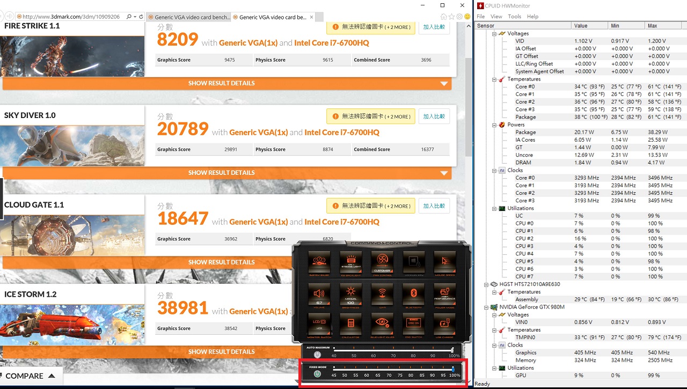
Task: Click the Ice Storm thumbnail image
Action: pyautogui.click(x=72, y=325)
